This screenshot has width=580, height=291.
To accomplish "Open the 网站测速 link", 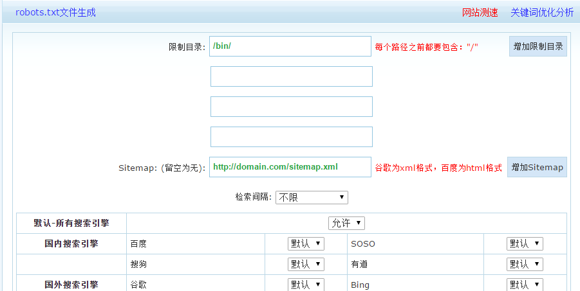I will (480, 13).
